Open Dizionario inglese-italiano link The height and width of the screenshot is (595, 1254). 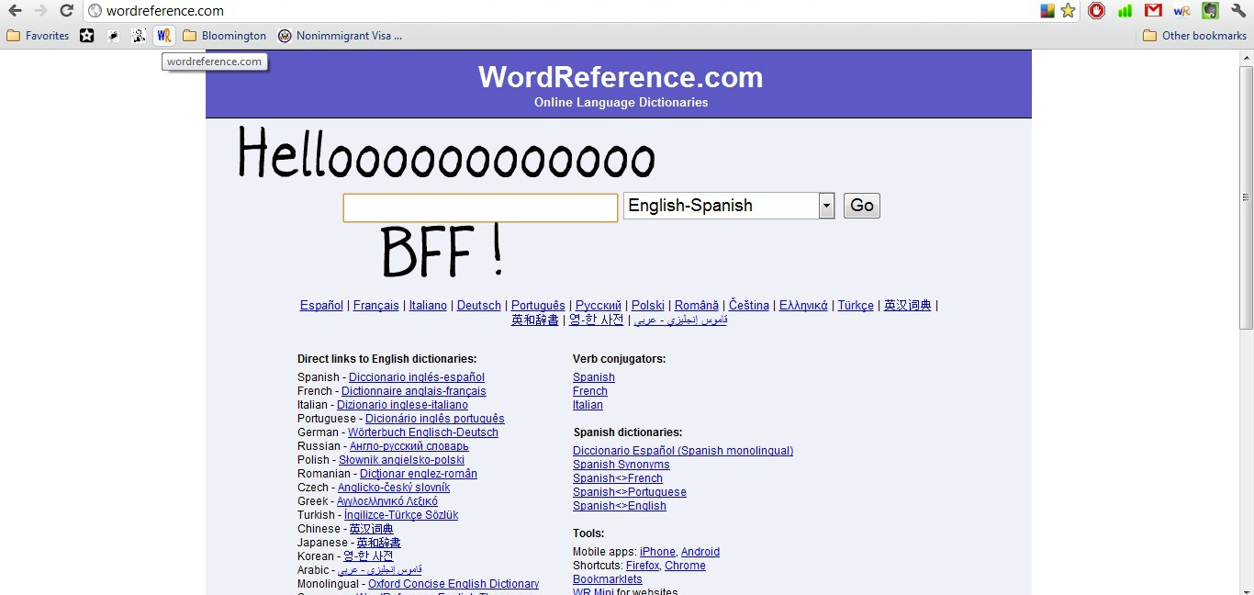[402, 405]
